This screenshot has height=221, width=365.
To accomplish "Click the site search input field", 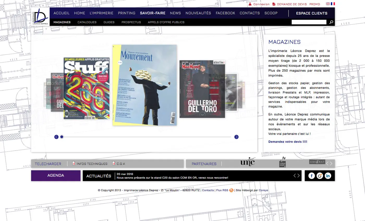I will tap(309, 22).
